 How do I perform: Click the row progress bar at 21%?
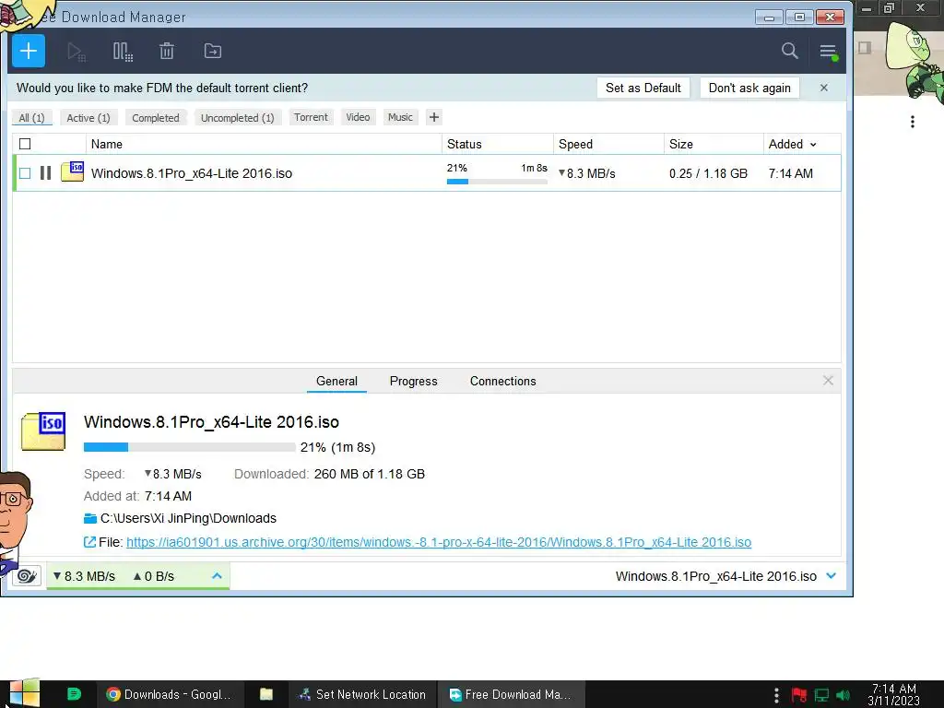497,182
